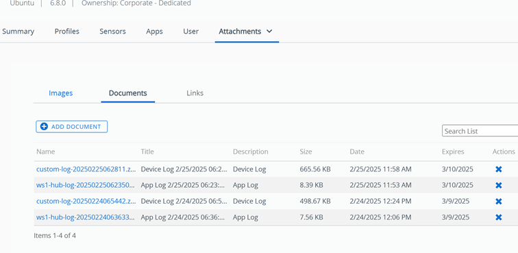Image resolution: width=518 pixels, height=253 pixels.
Task: Click the Add Document button
Action: coord(72,127)
